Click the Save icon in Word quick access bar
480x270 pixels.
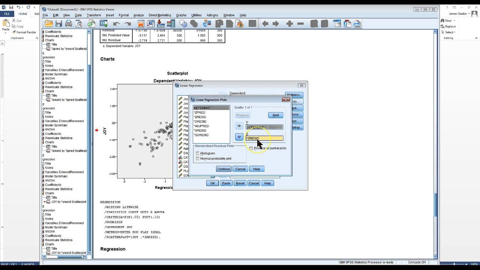pyautogui.click(x=11, y=7)
